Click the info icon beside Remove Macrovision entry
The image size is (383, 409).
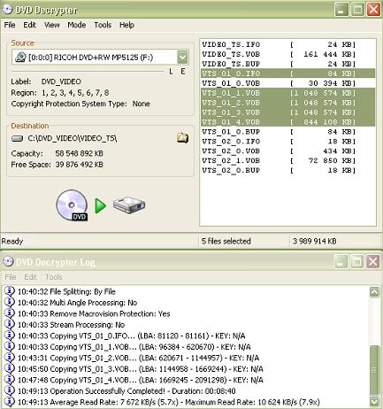click(x=10, y=313)
